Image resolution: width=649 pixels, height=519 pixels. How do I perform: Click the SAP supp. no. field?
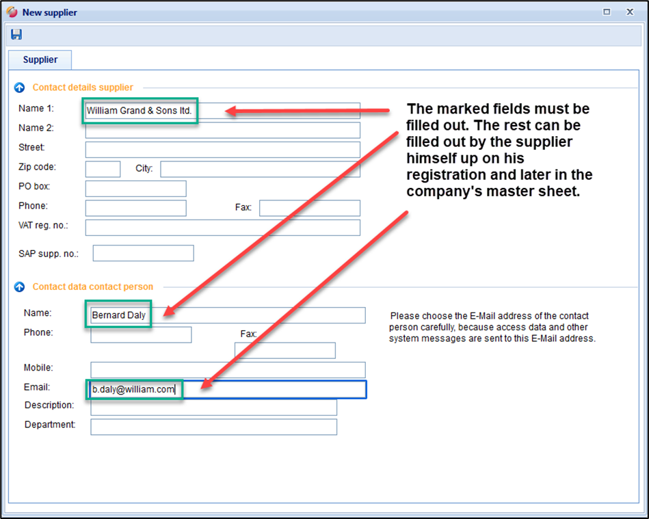pyautogui.click(x=143, y=254)
